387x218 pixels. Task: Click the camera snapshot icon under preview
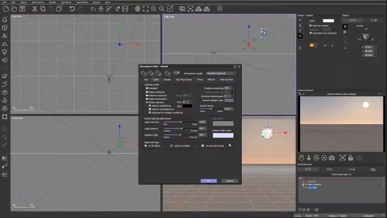332,157
